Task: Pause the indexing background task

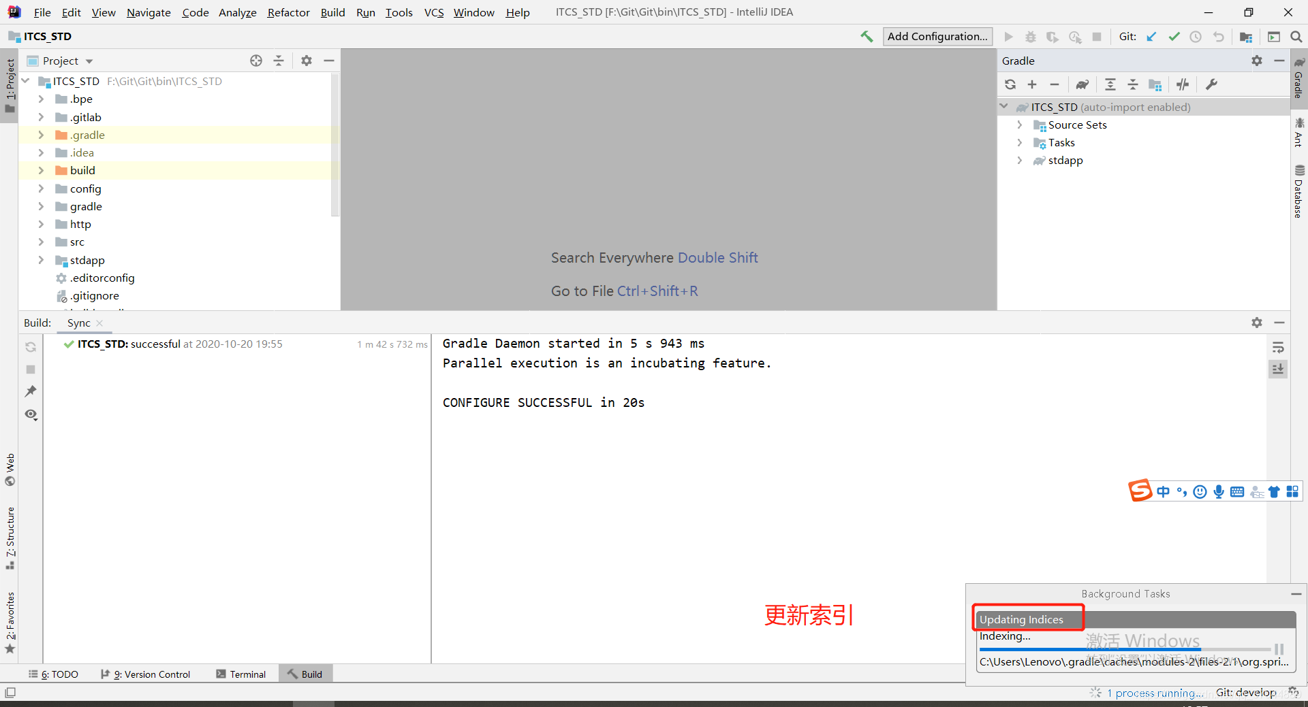Action: (x=1279, y=649)
